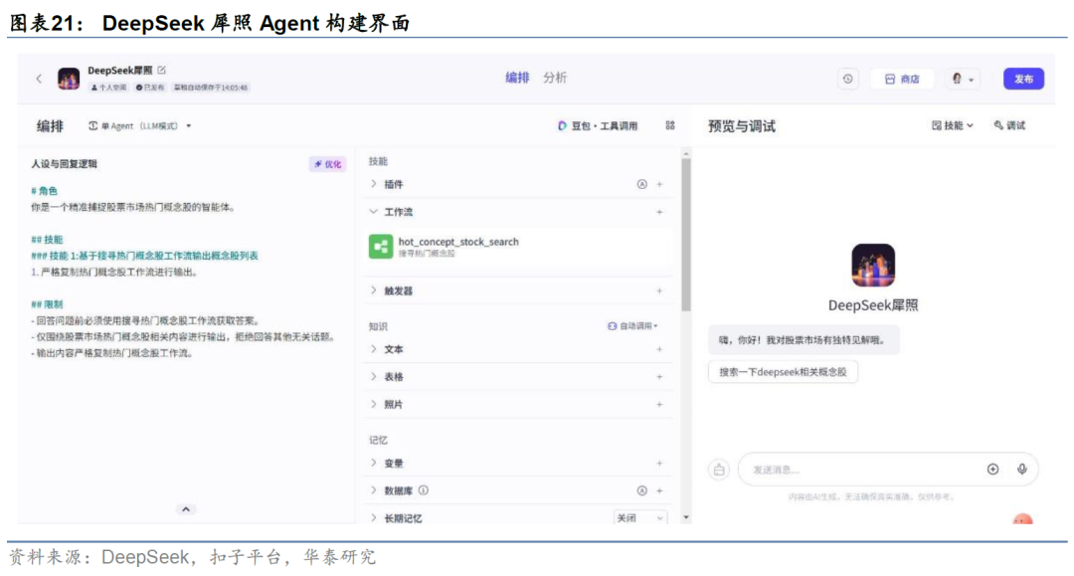Add text knowledge with plus icon
This screenshot has width=1074, height=576.
tap(659, 349)
